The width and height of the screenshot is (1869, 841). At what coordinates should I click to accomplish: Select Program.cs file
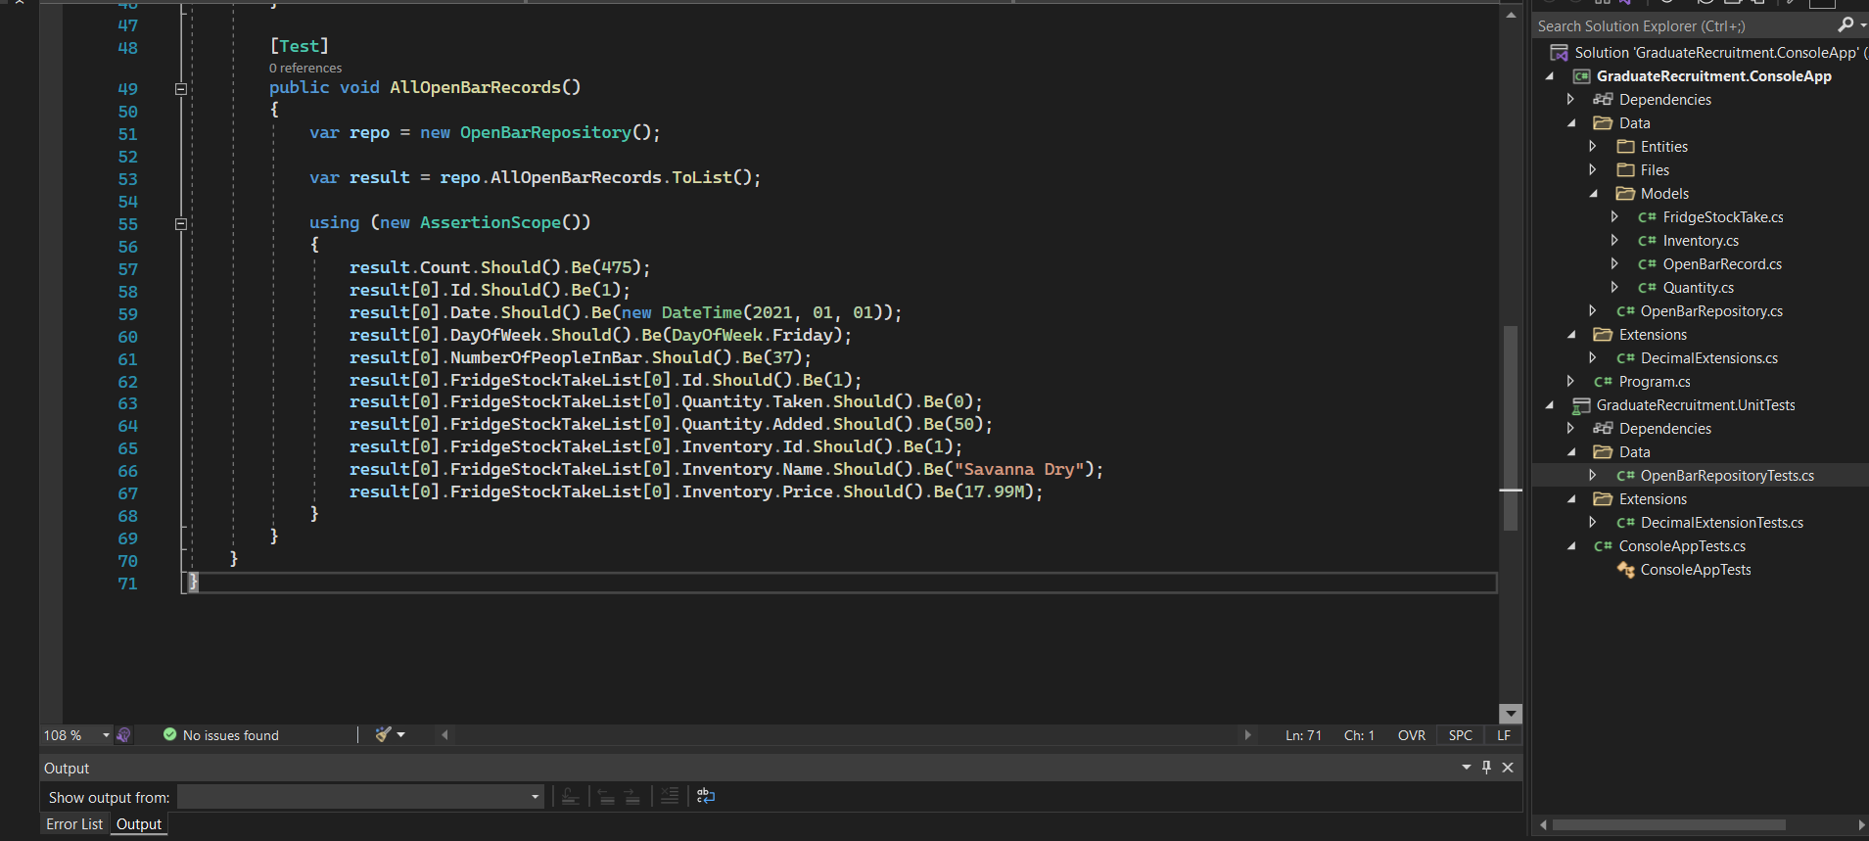click(1655, 382)
